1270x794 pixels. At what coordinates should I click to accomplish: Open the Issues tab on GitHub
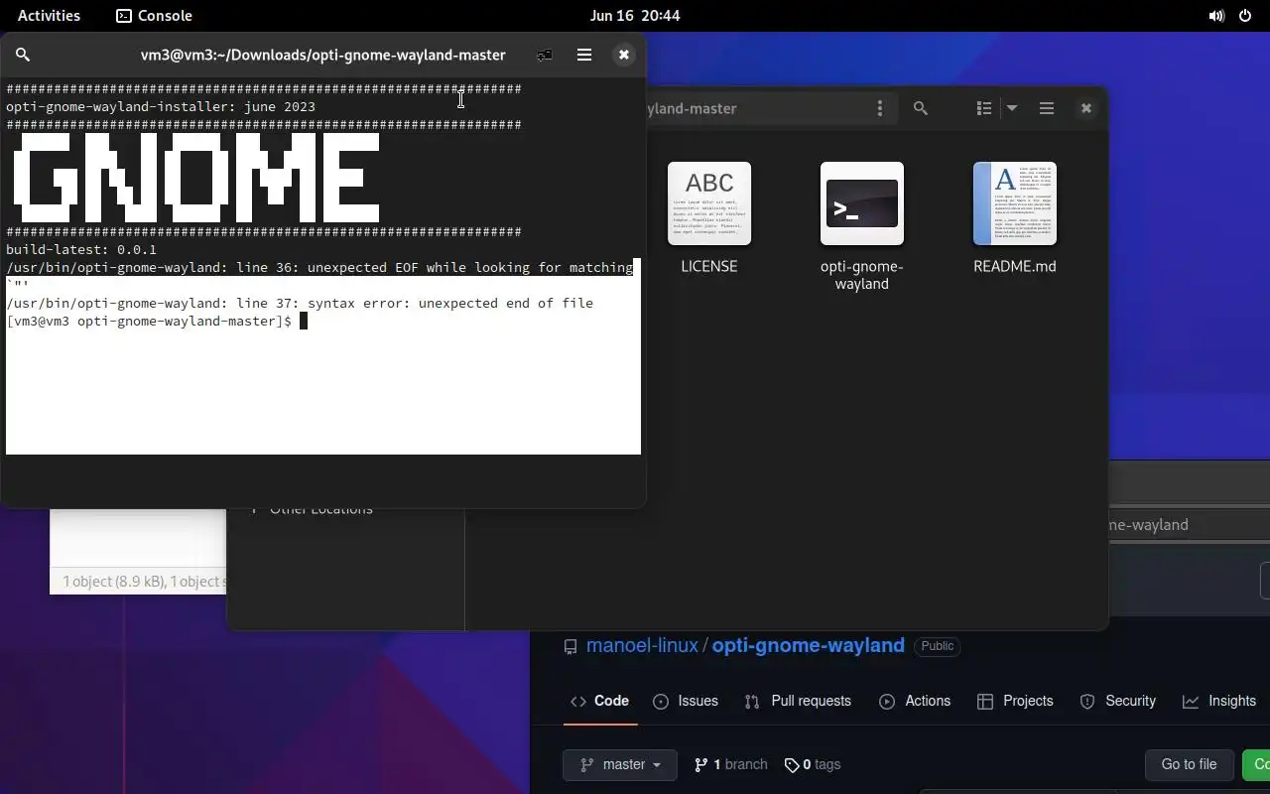point(686,701)
